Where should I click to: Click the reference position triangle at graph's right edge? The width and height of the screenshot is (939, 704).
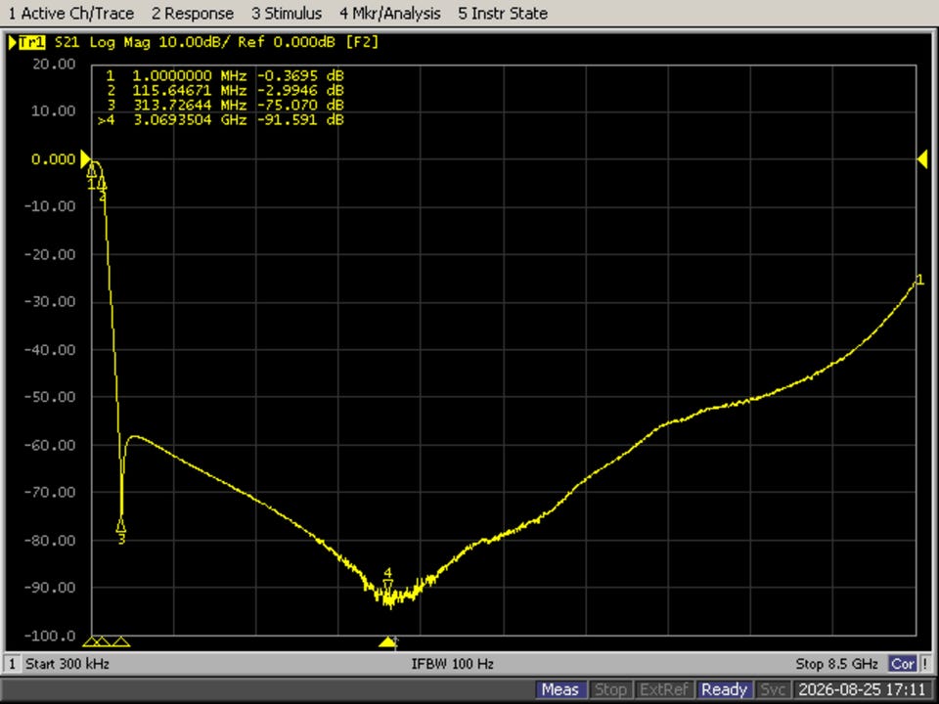(922, 159)
